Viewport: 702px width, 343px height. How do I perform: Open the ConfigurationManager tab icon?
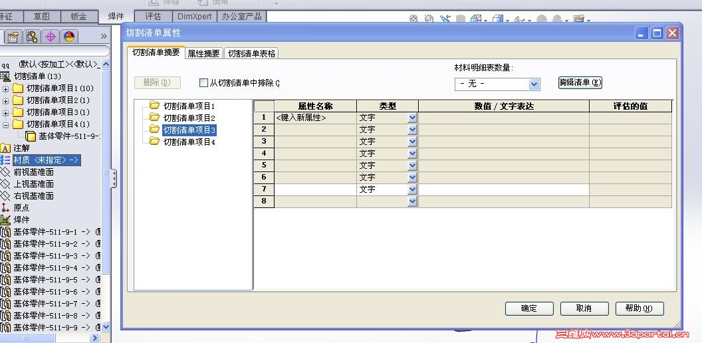[x=32, y=37]
